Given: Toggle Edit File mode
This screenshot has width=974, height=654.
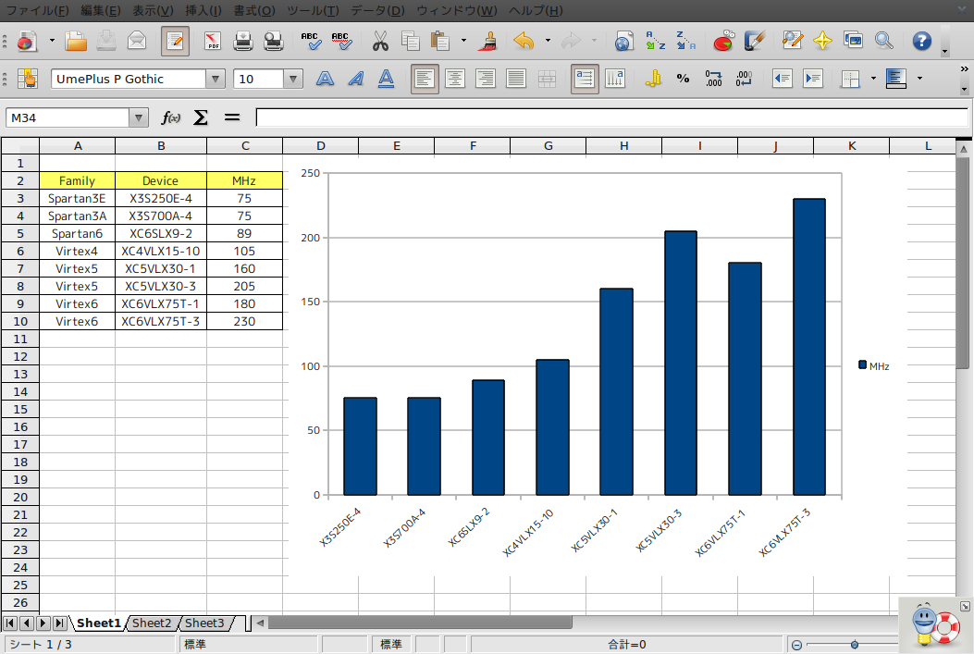Looking at the screenshot, I should pyautogui.click(x=175, y=42).
